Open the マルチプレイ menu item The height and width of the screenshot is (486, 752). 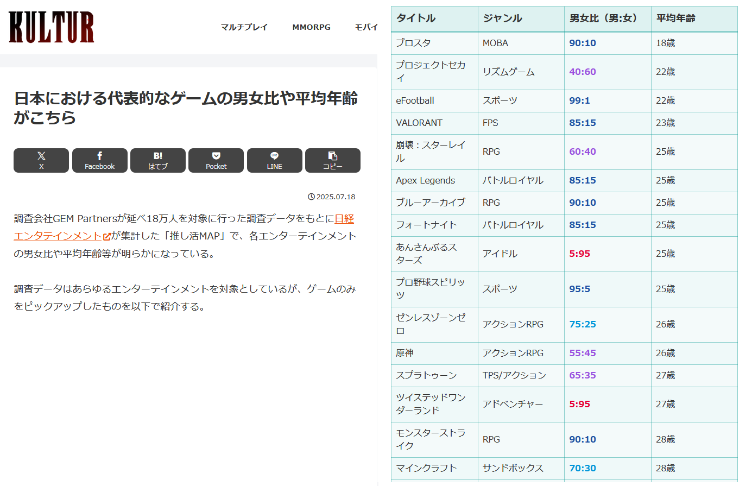tap(244, 27)
